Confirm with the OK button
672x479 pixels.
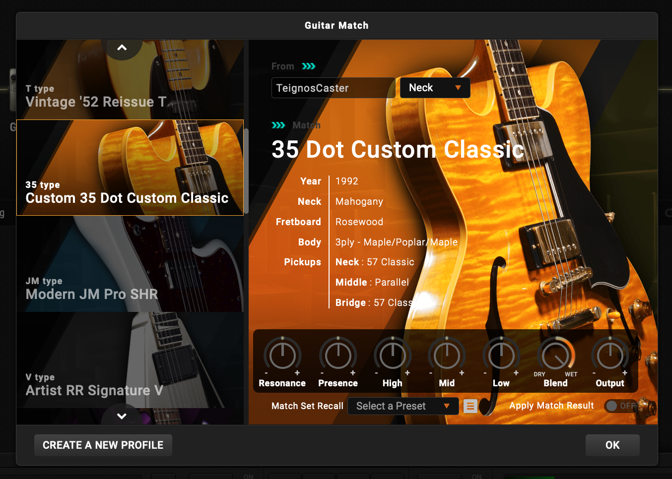(612, 445)
